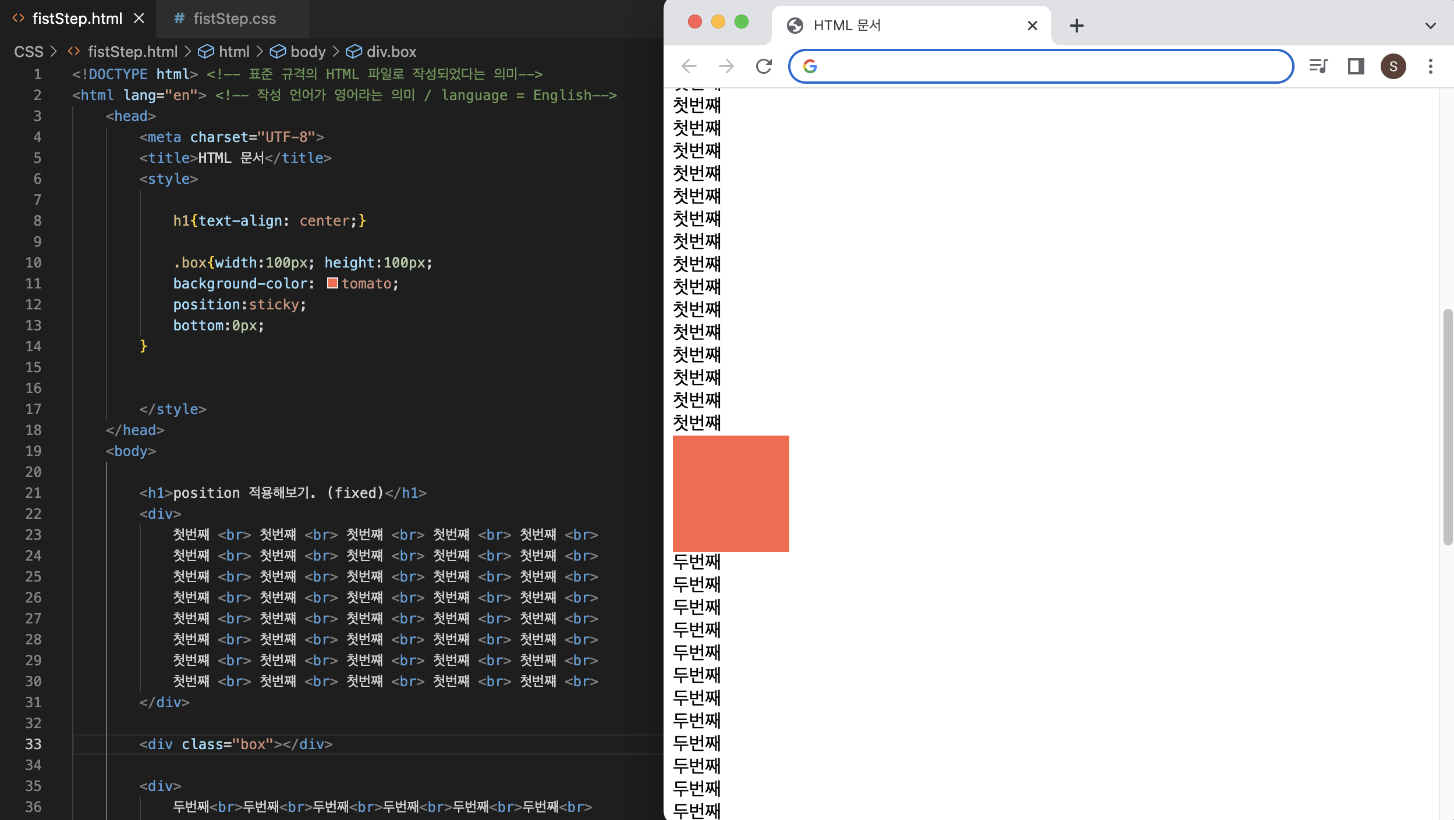Click the tomato color swatch in the code

(x=332, y=283)
